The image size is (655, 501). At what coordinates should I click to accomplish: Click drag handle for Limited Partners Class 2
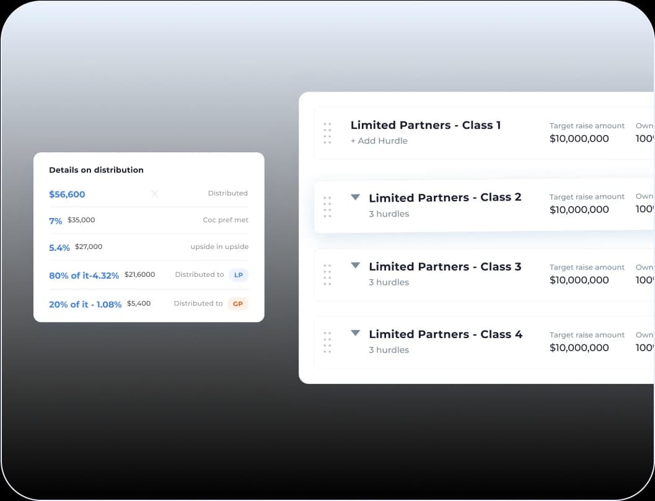pos(327,207)
